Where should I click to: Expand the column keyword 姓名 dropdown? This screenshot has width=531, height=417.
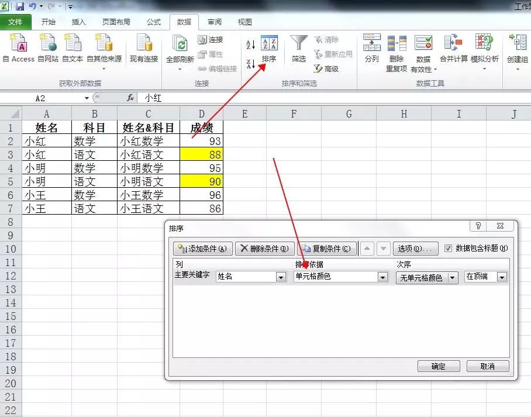(x=281, y=277)
